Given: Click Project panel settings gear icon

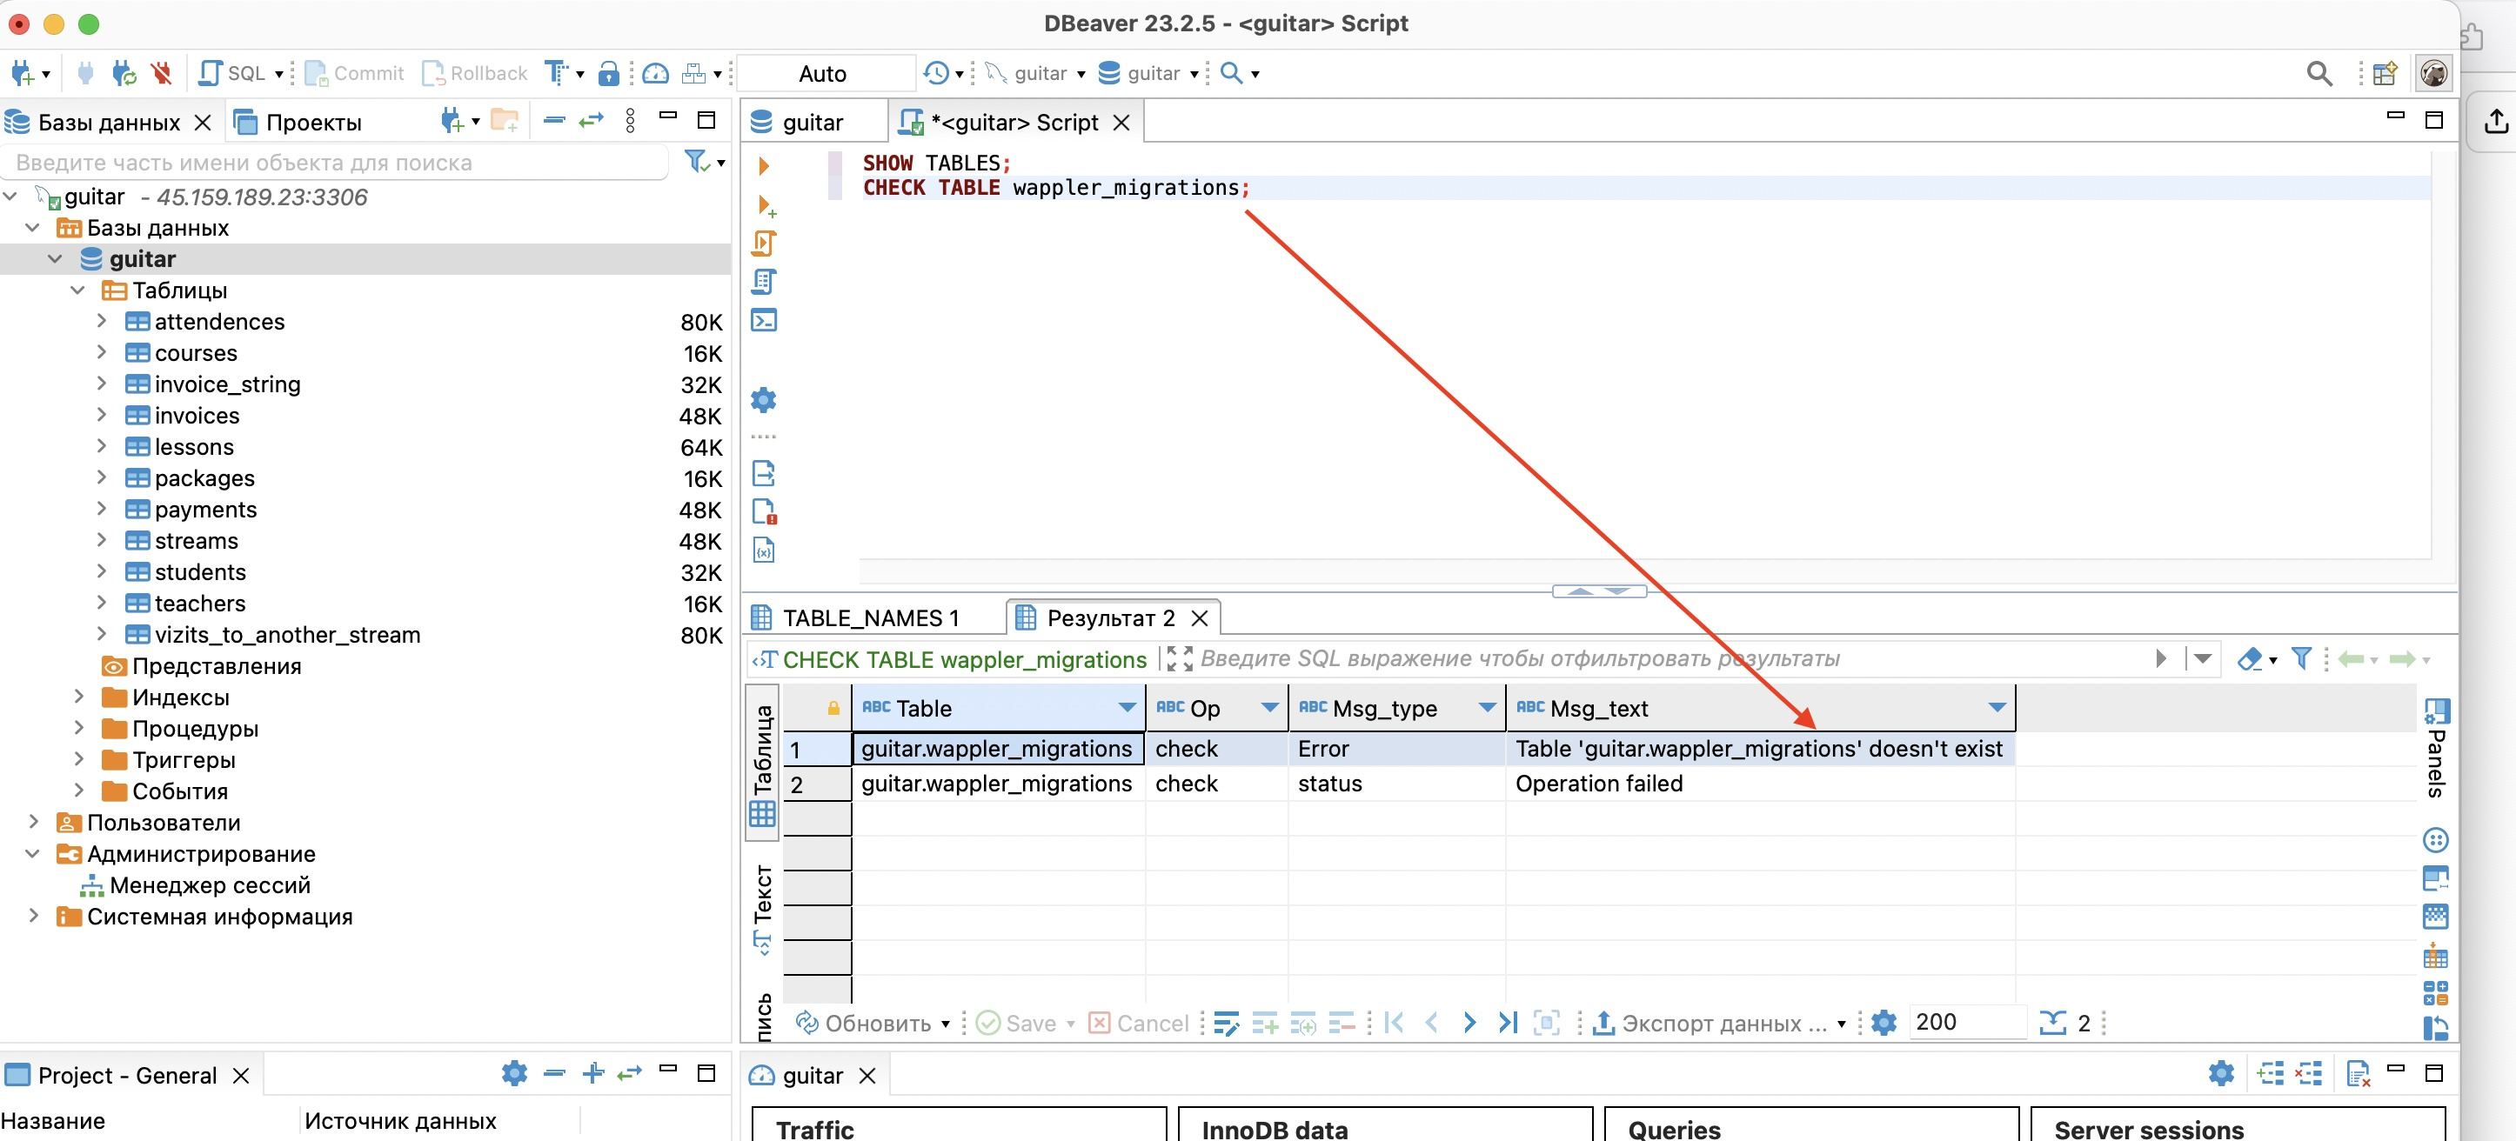Looking at the screenshot, I should click(x=514, y=1074).
